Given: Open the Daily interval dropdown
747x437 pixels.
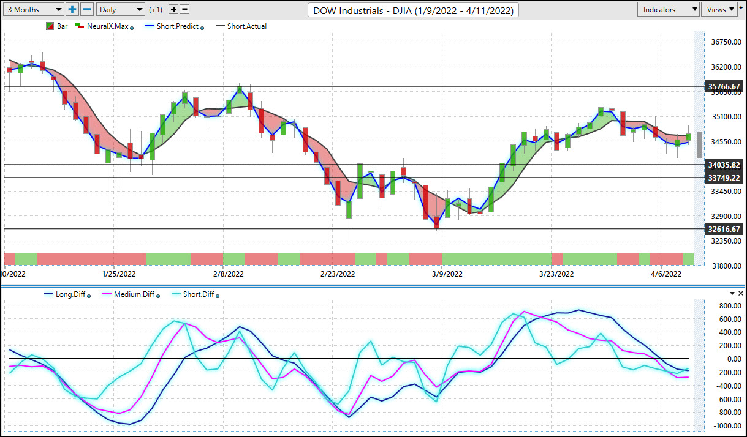Looking at the screenshot, I should click(x=121, y=9).
